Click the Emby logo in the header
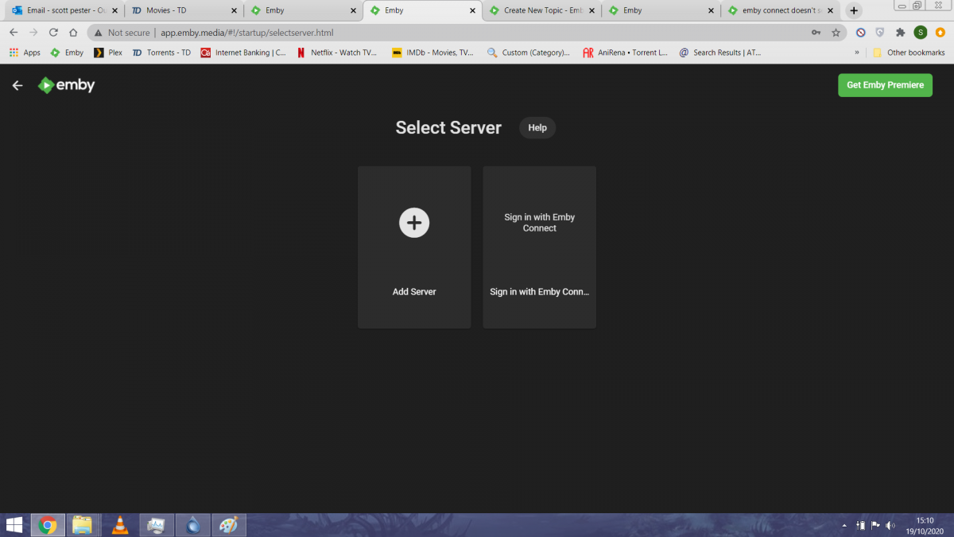The width and height of the screenshot is (954, 537). (67, 85)
